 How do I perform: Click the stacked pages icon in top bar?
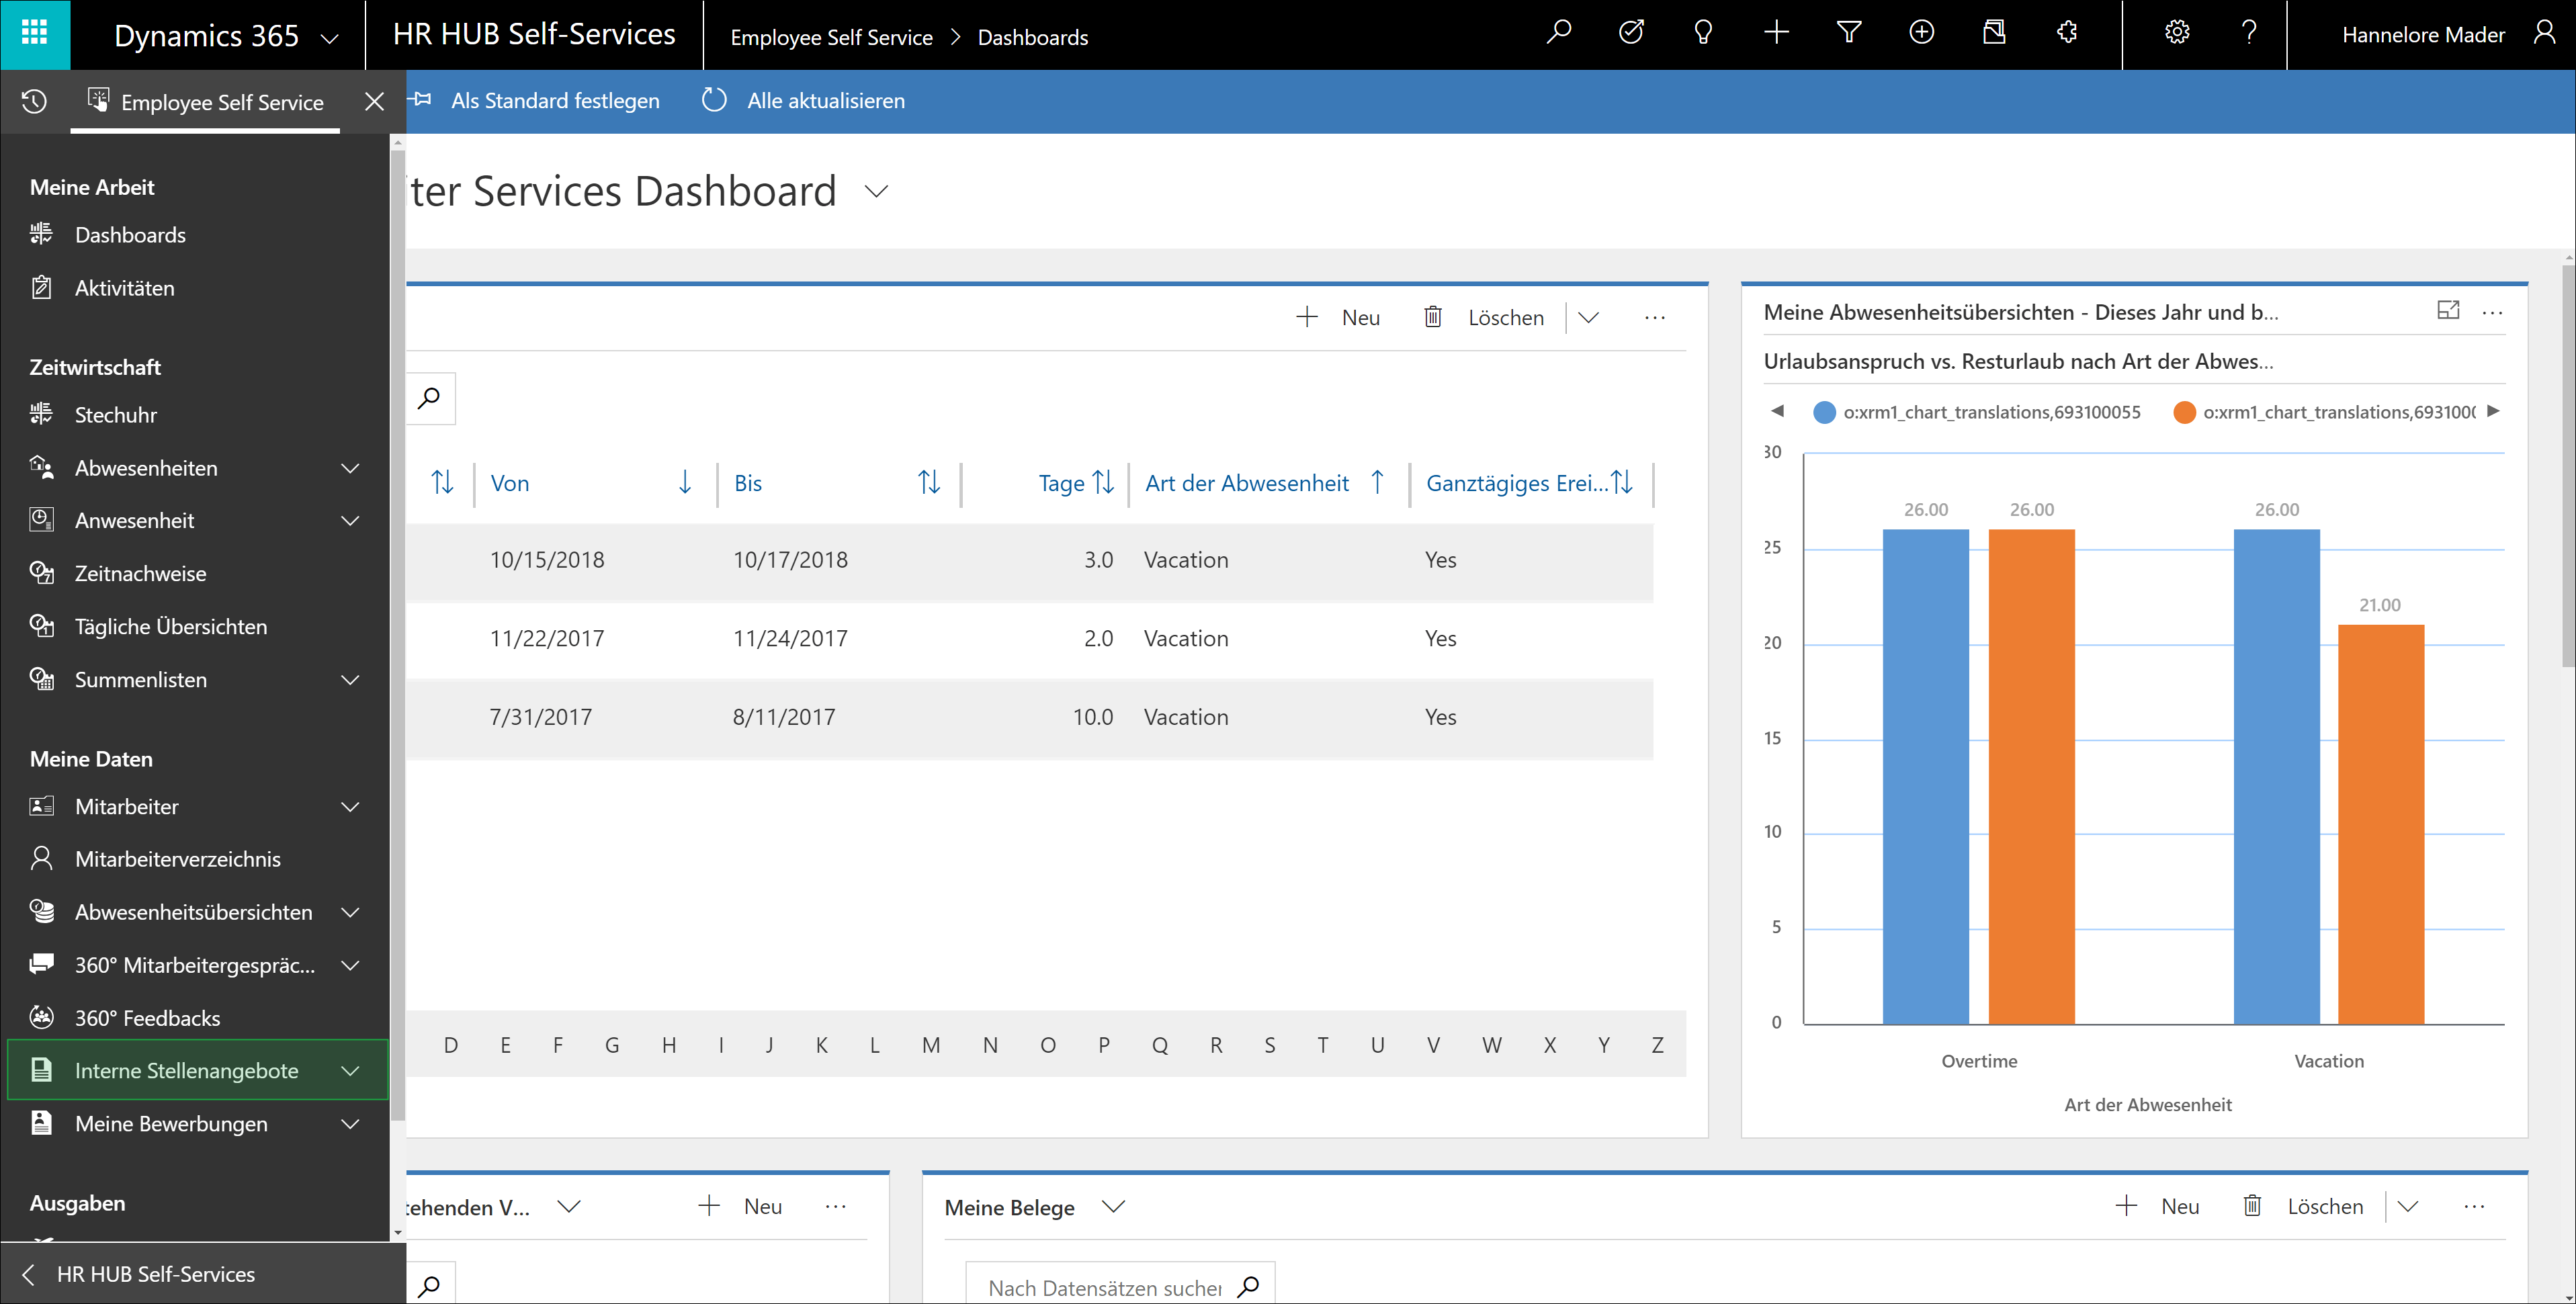click(x=1994, y=33)
